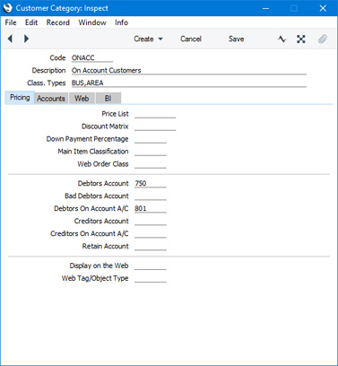Click the Creditors Account field
Image resolution: width=338 pixels, height=366 pixels.
(x=151, y=222)
